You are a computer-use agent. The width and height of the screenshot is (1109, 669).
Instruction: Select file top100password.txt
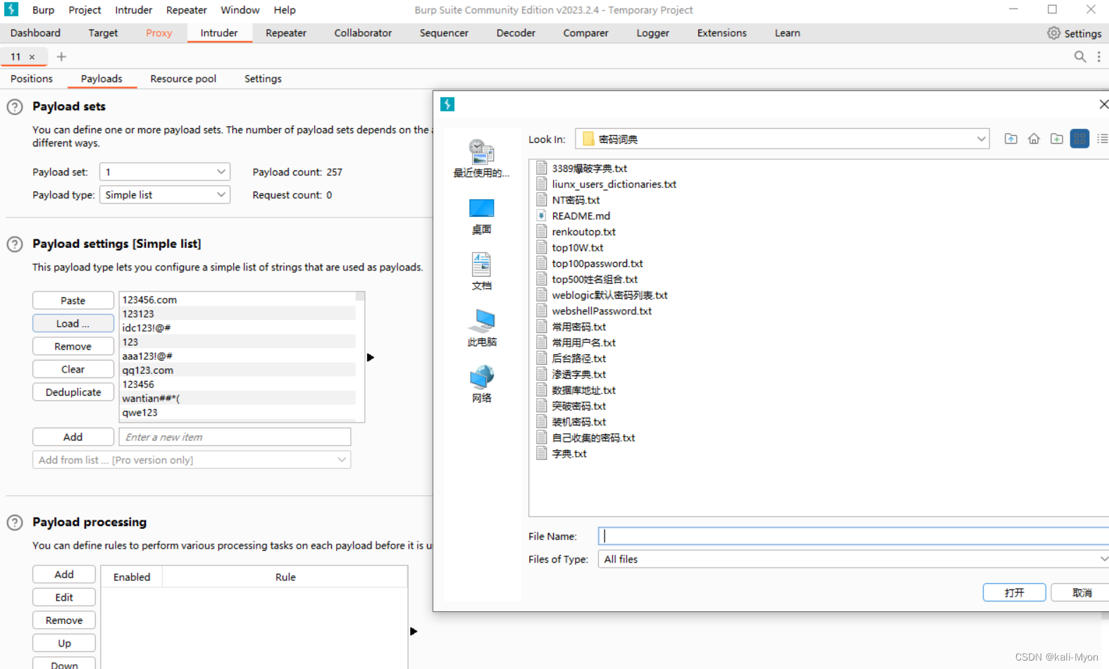click(x=597, y=263)
